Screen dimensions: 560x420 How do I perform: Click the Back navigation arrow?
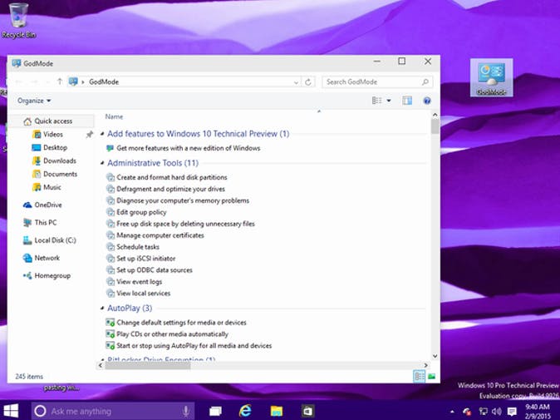[x=19, y=82]
